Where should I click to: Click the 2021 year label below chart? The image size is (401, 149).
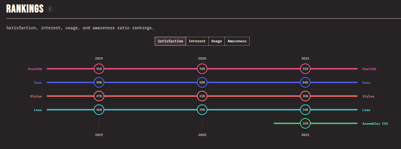pos(305,135)
